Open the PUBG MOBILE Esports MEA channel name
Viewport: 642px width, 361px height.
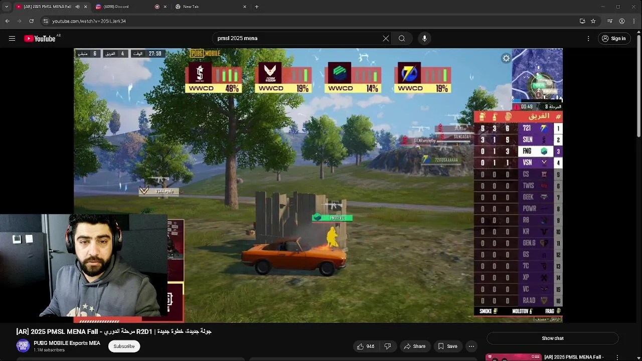(67, 343)
